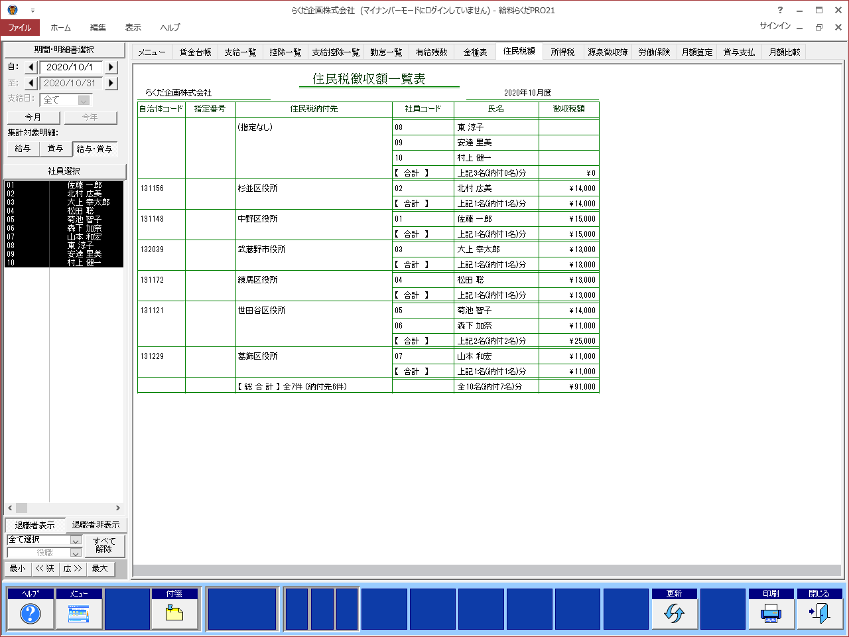Click the title bar help question mark

[x=780, y=10]
